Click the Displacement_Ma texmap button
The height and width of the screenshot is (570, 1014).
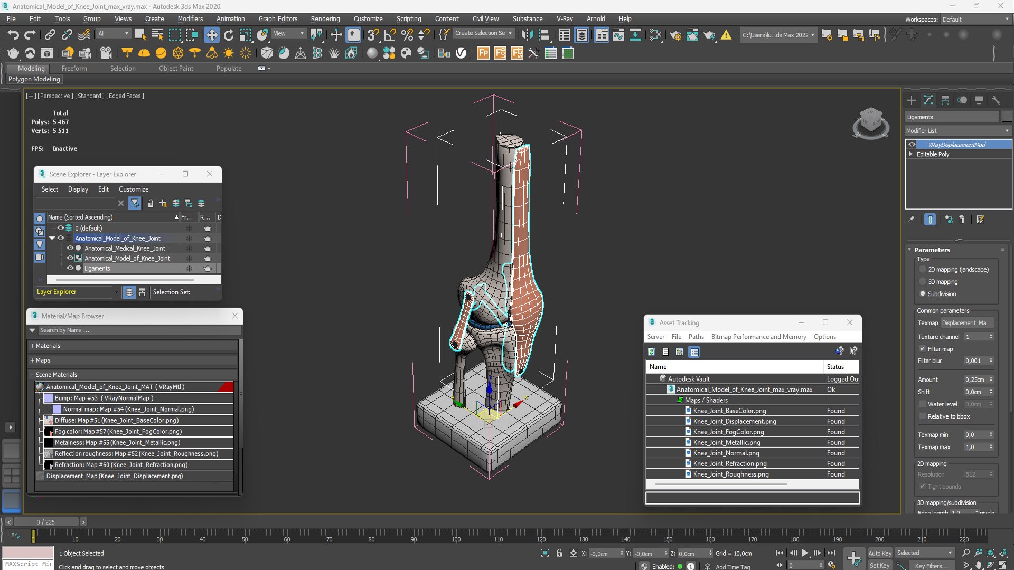[x=966, y=323]
